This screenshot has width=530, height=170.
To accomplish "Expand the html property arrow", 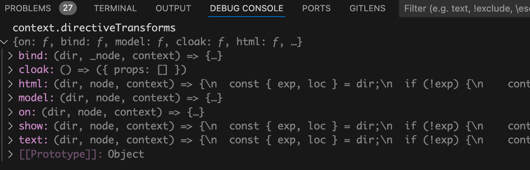I will point(11,84).
